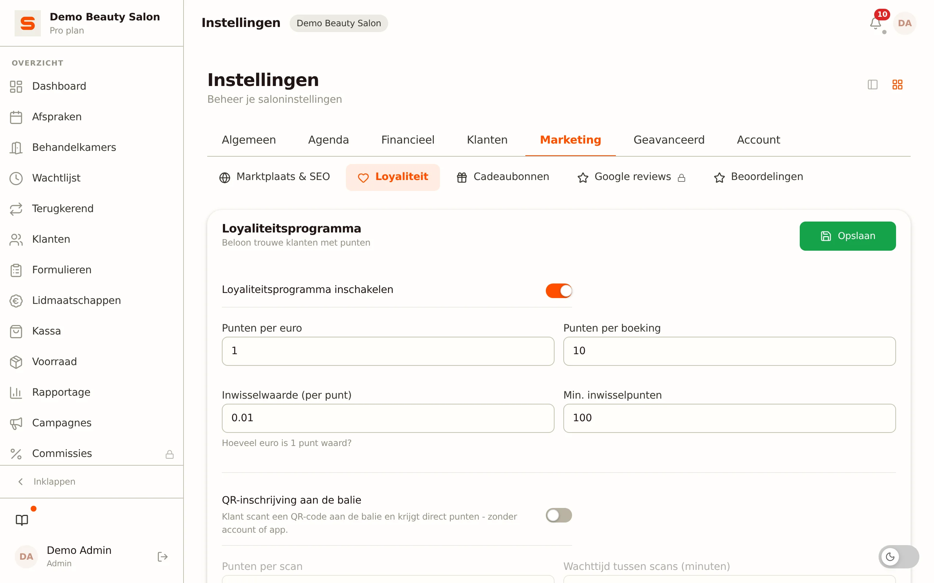Open notifications bell with 10 badge
This screenshot has height=583, width=934.
click(x=875, y=23)
